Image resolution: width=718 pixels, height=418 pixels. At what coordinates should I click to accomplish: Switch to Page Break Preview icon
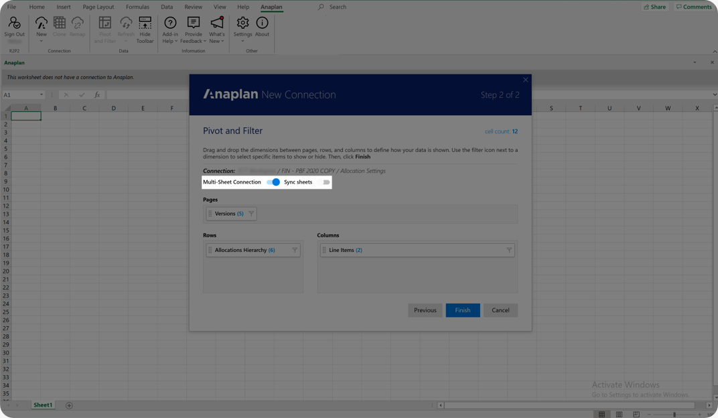(x=636, y=414)
